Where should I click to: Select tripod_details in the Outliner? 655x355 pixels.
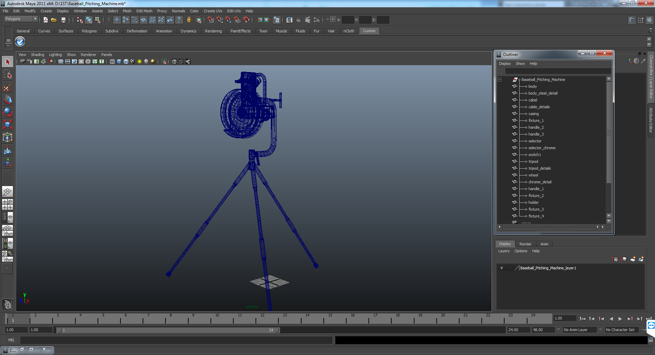(539, 168)
